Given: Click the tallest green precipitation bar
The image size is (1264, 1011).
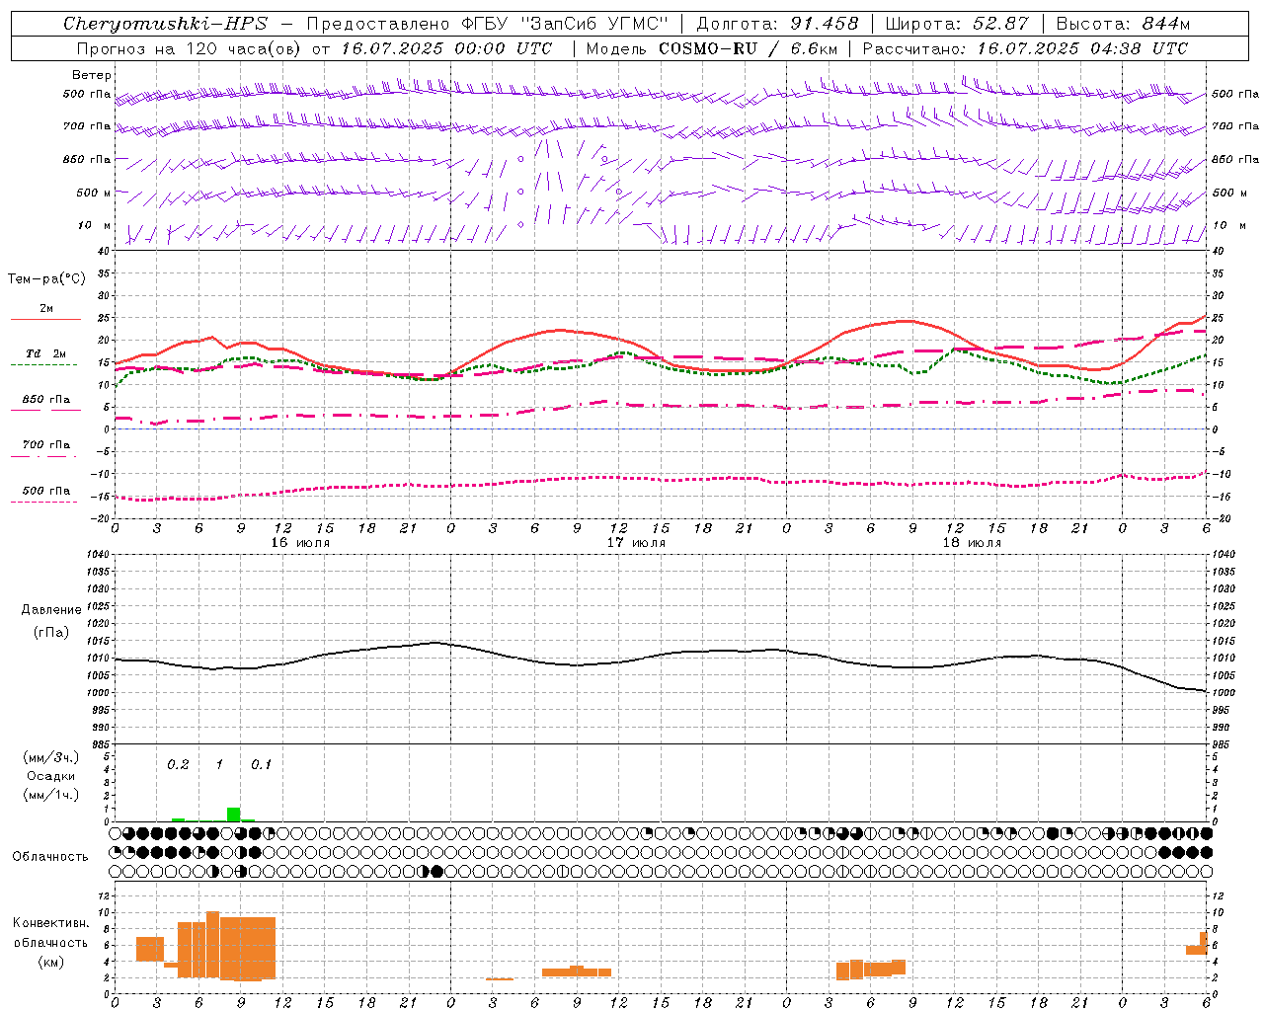Looking at the screenshot, I should pyautogui.click(x=233, y=815).
